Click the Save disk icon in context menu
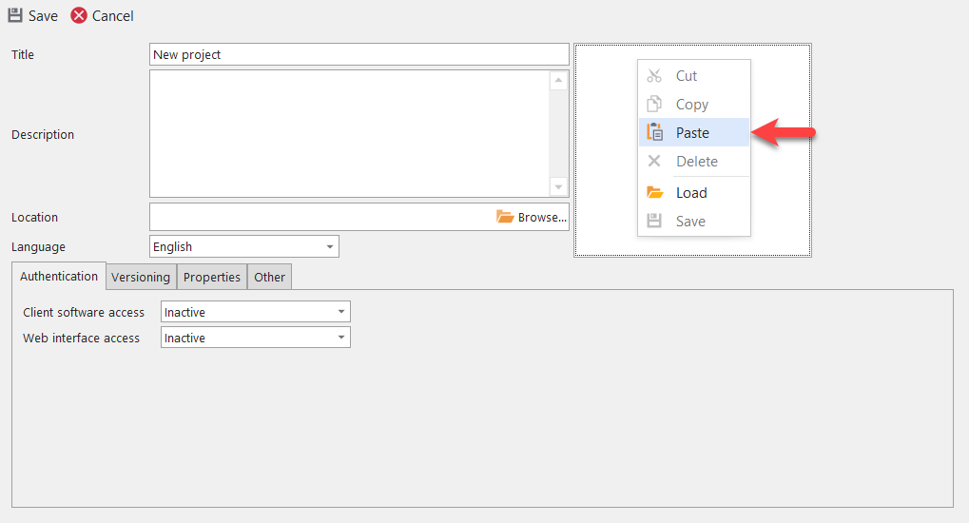The height and width of the screenshot is (523, 969). pos(654,221)
